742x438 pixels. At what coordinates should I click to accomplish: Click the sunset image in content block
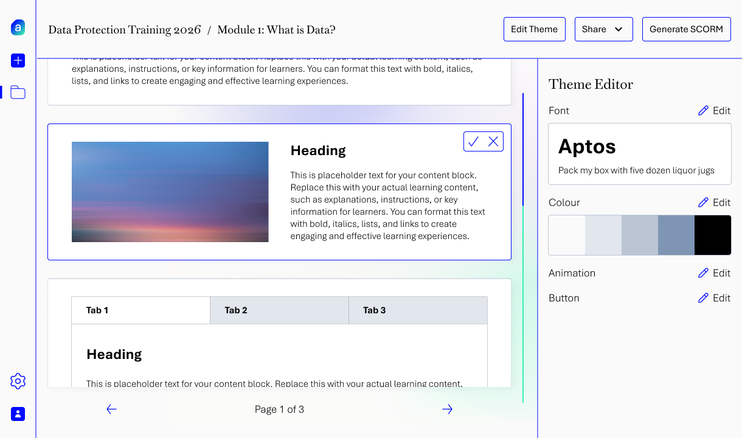click(x=170, y=192)
